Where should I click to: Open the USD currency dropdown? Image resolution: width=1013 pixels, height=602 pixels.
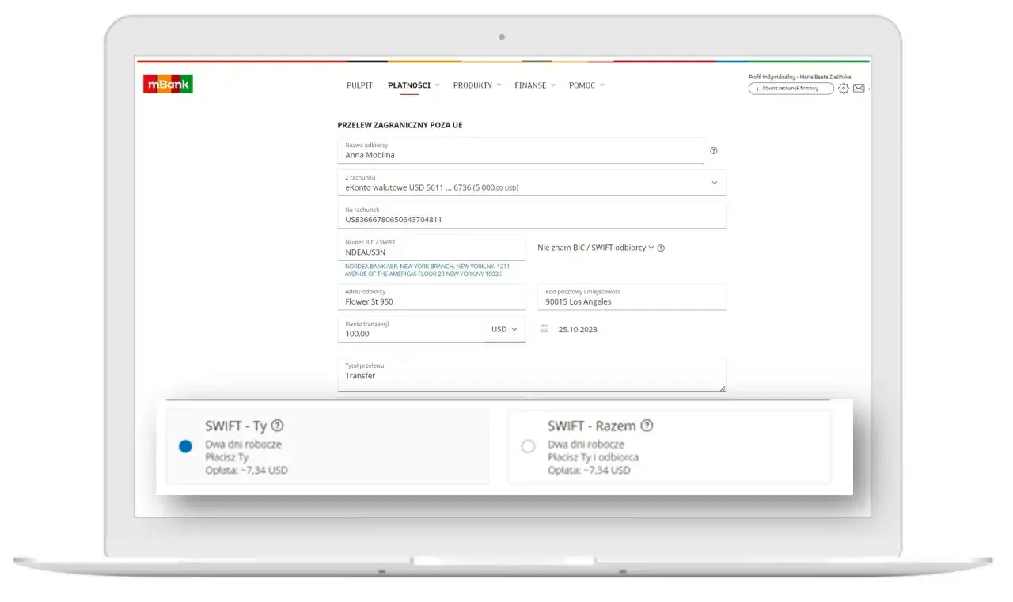(x=505, y=329)
